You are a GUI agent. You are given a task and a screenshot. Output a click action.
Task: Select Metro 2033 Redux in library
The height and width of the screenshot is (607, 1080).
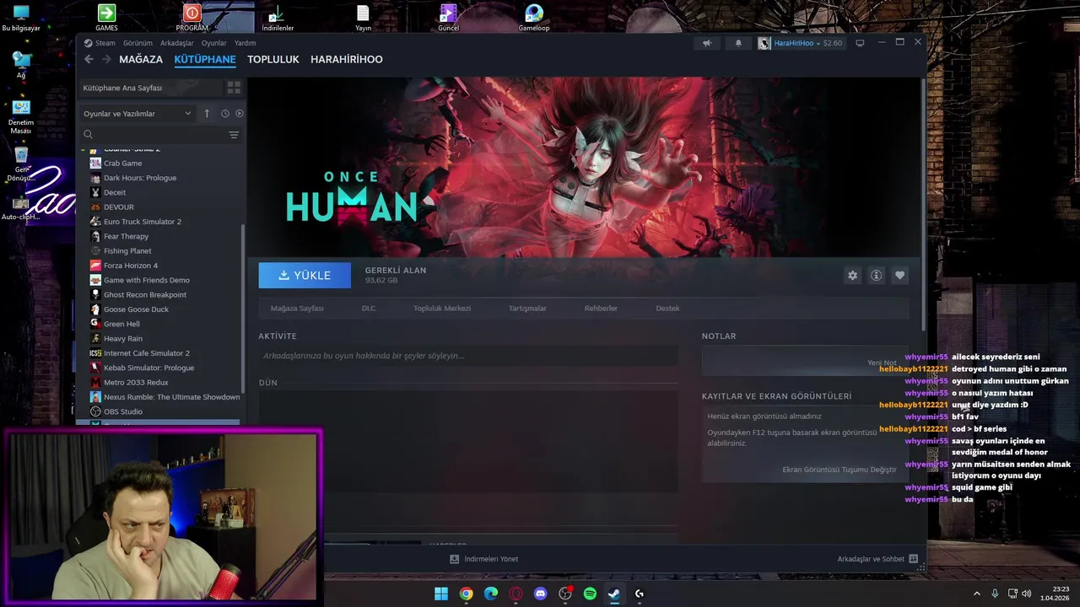pos(136,383)
